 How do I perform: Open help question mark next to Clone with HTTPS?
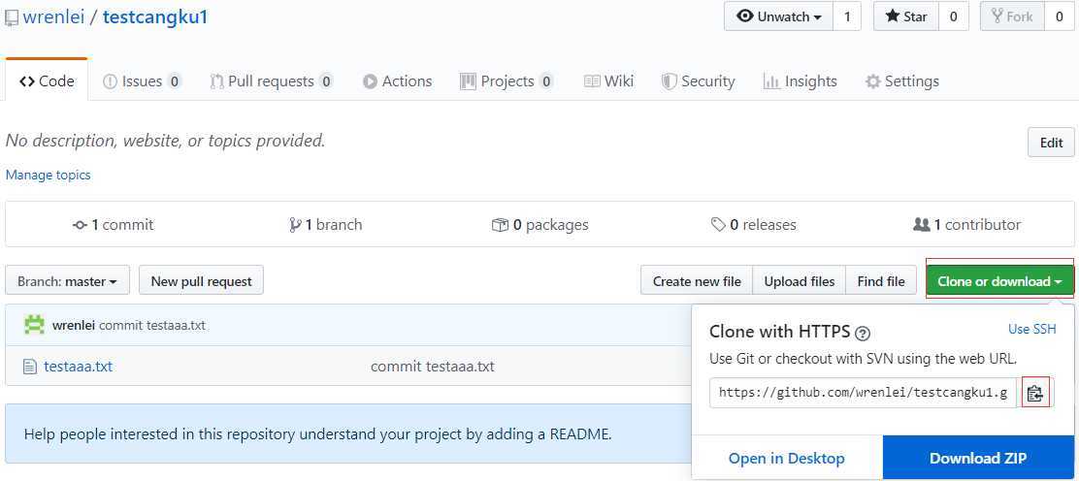point(863,333)
